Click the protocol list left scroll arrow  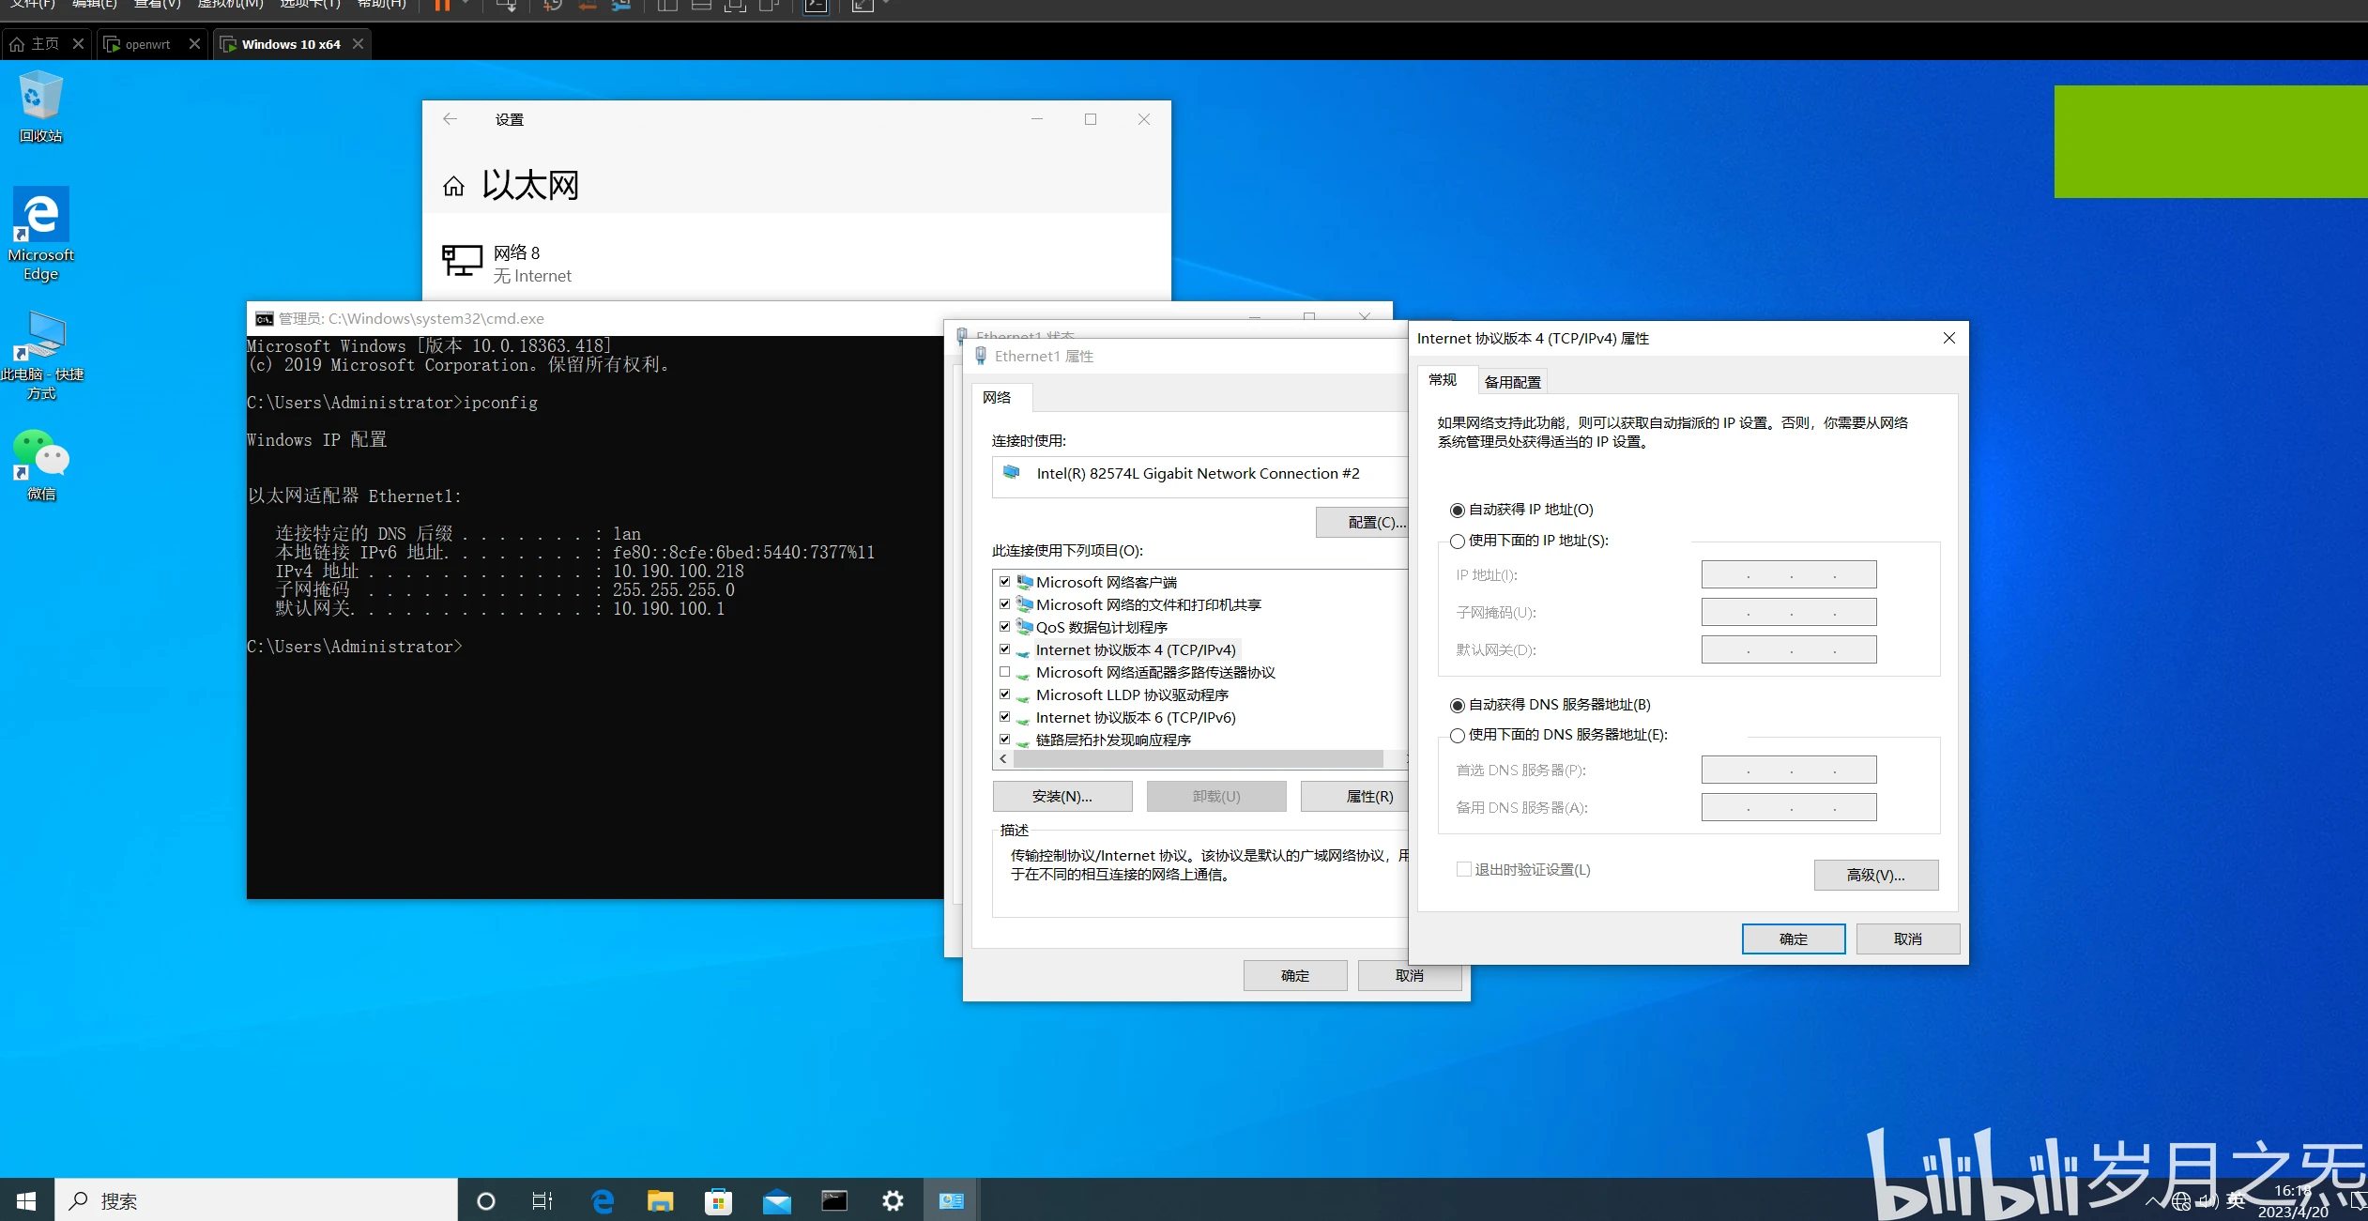[x=1003, y=758]
